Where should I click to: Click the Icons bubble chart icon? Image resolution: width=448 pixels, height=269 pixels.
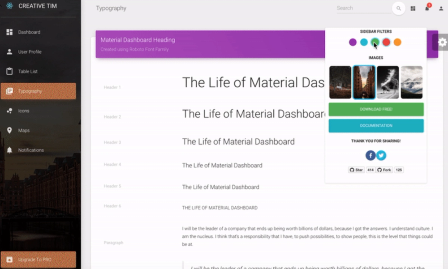[9, 111]
